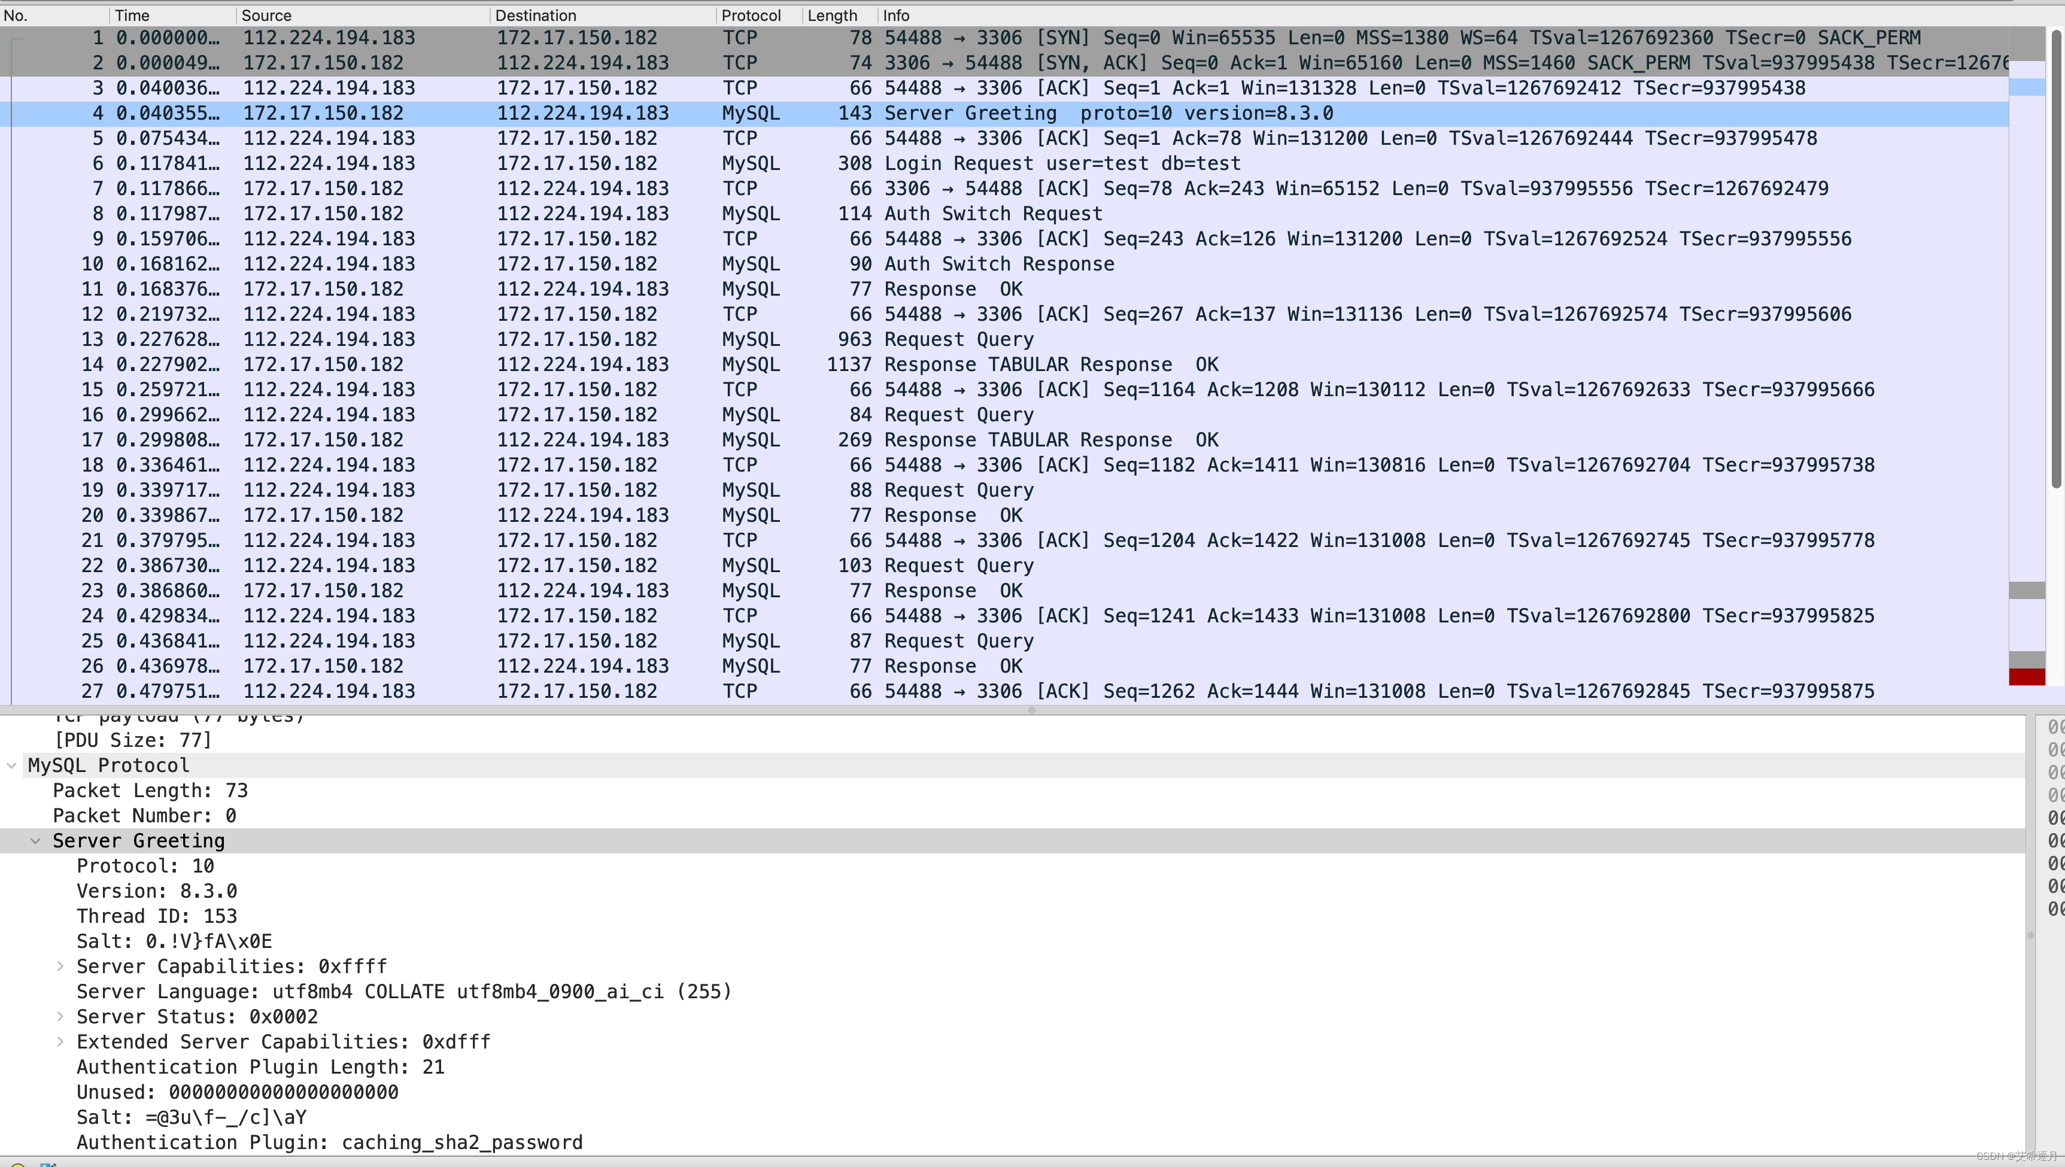Expand the Server Capabilities: 0xffff field
2065x1167 pixels.
[x=60, y=967]
